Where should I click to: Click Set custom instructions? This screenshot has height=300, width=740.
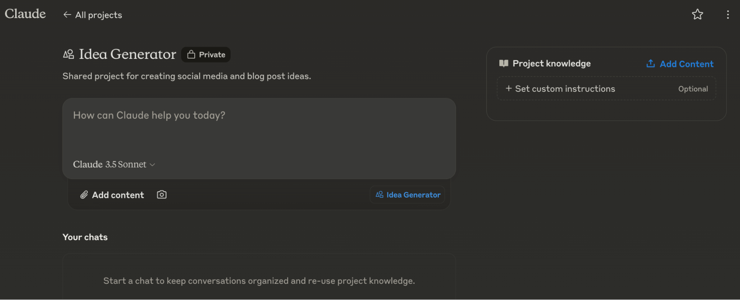tap(606, 89)
